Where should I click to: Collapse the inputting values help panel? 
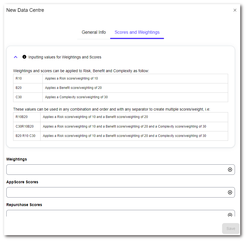16,57
